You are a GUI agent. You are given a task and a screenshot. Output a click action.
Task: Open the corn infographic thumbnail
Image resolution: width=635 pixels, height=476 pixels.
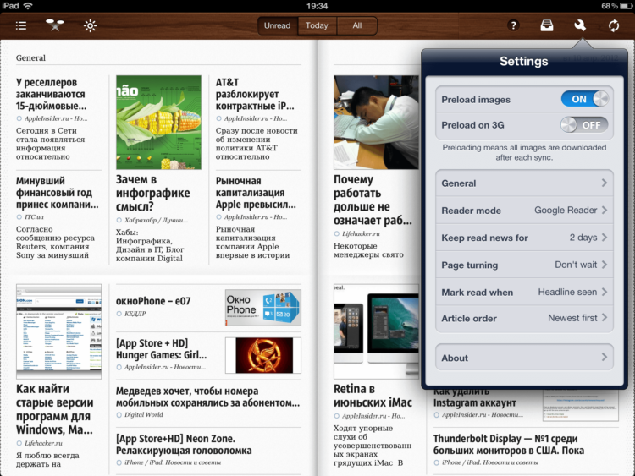pyautogui.click(x=158, y=122)
